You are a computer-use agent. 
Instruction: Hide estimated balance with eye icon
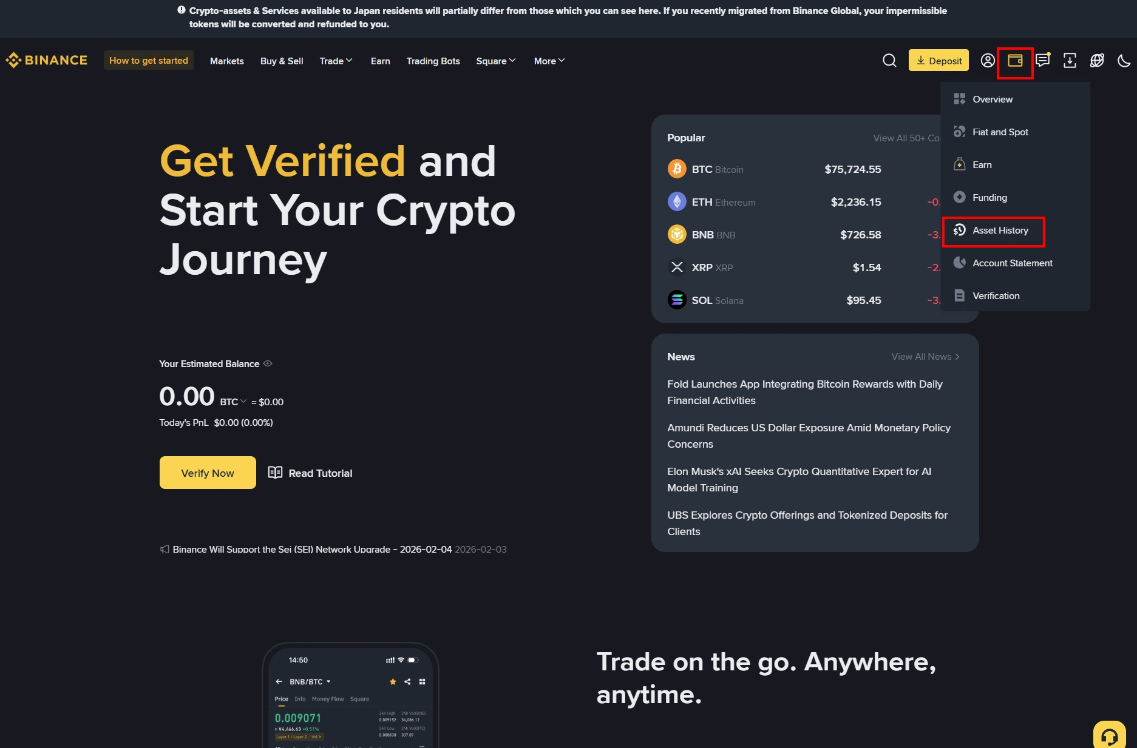[268, 363]
